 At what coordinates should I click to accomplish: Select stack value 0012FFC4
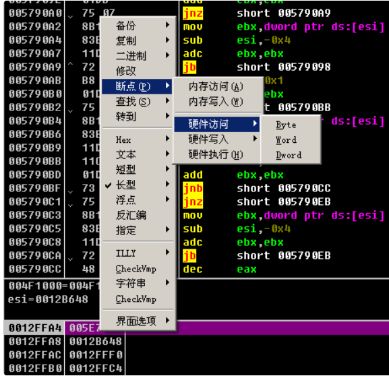click(96, 369)
